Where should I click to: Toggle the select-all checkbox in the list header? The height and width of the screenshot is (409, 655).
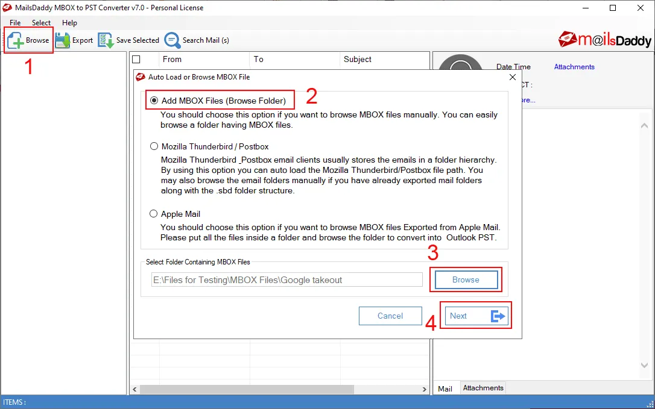[137, 59]
